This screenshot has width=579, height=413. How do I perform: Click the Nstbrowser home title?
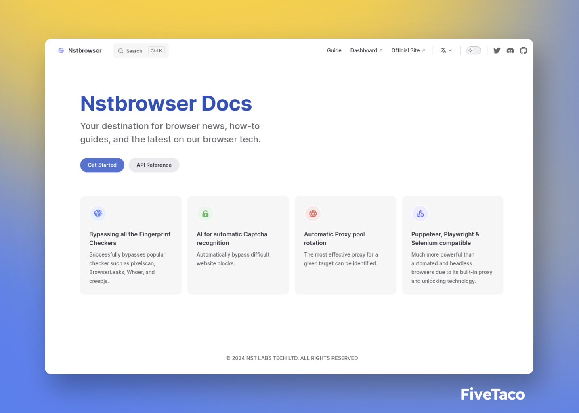coord(85,50)
